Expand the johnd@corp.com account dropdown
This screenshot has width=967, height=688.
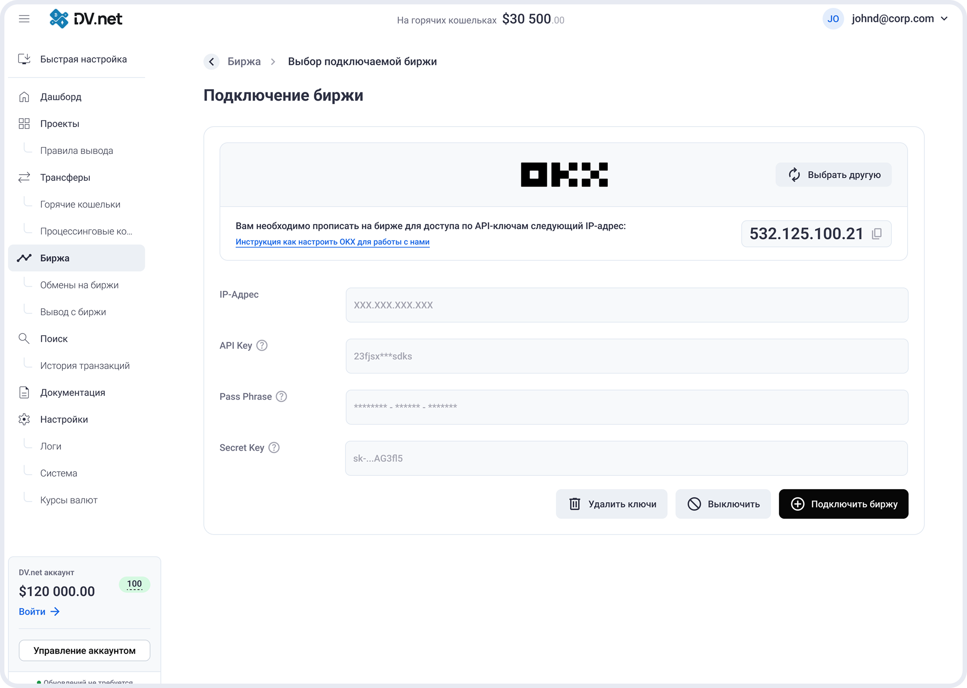pyautogui.click(x=944, y=19)
